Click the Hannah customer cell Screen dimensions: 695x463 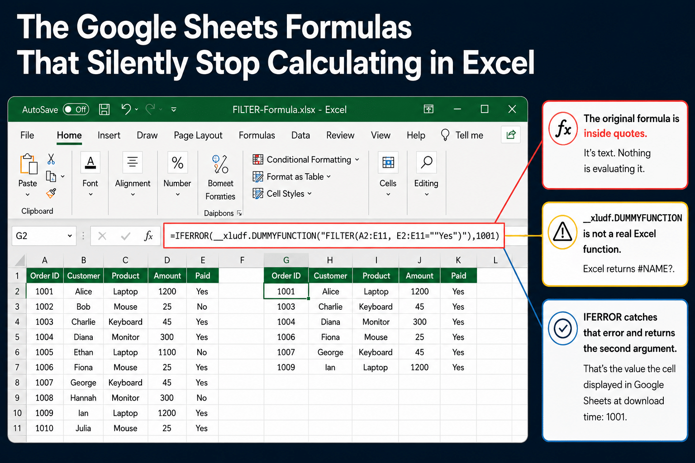[x=83, y=398]
